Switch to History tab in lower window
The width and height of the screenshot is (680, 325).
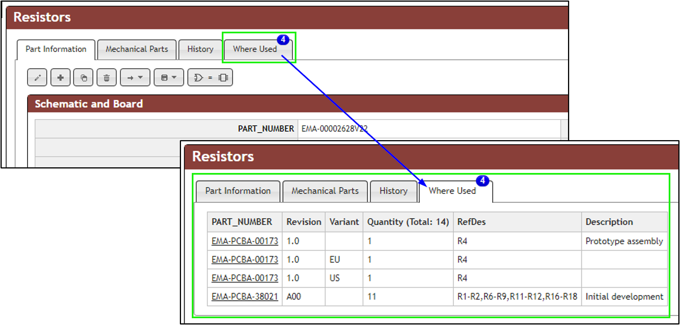tap(393, 191)
